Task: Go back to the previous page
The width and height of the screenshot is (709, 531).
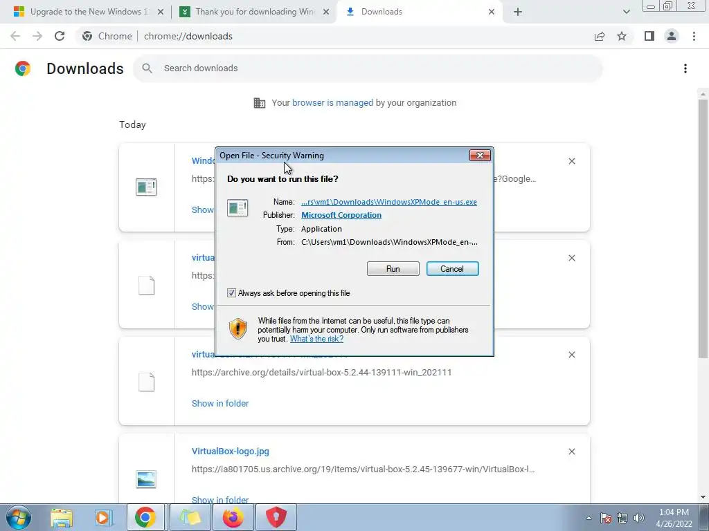Action: pyautogui.click(x=15, y=36)
